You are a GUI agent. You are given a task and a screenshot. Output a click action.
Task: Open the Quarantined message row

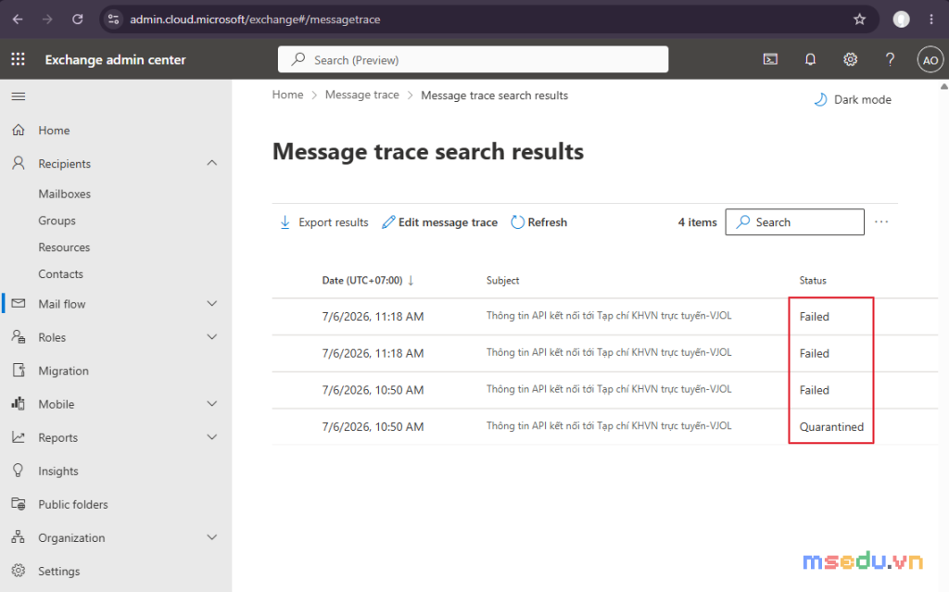(604, 427)
